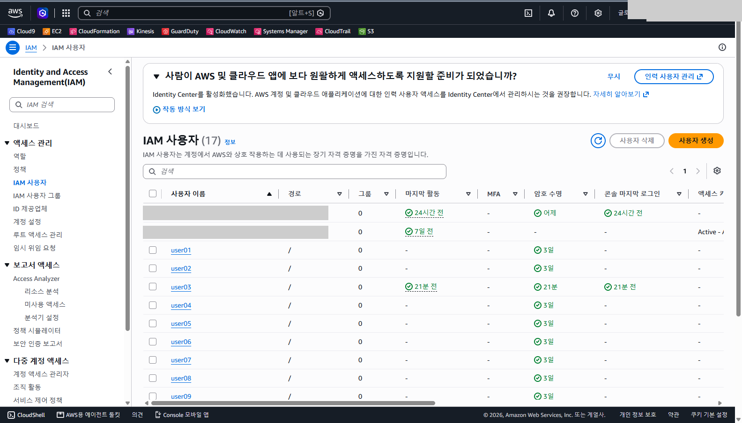Collapse the 다중 계정 액세스 sidebar section

click(x=7, y=361)
